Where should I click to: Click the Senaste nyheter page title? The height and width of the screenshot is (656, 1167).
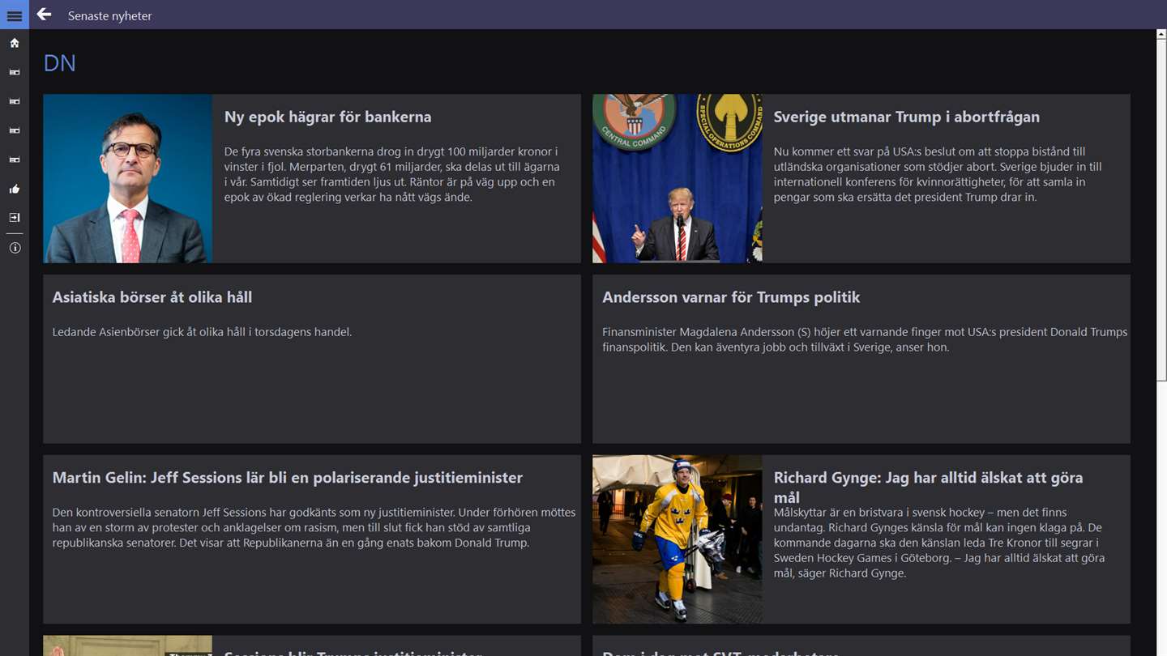(x=109, y=15)
